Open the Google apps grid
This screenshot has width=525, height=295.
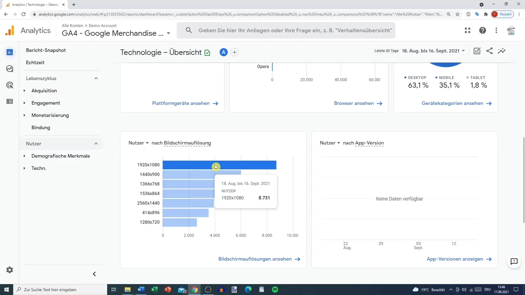pos(468,30)
